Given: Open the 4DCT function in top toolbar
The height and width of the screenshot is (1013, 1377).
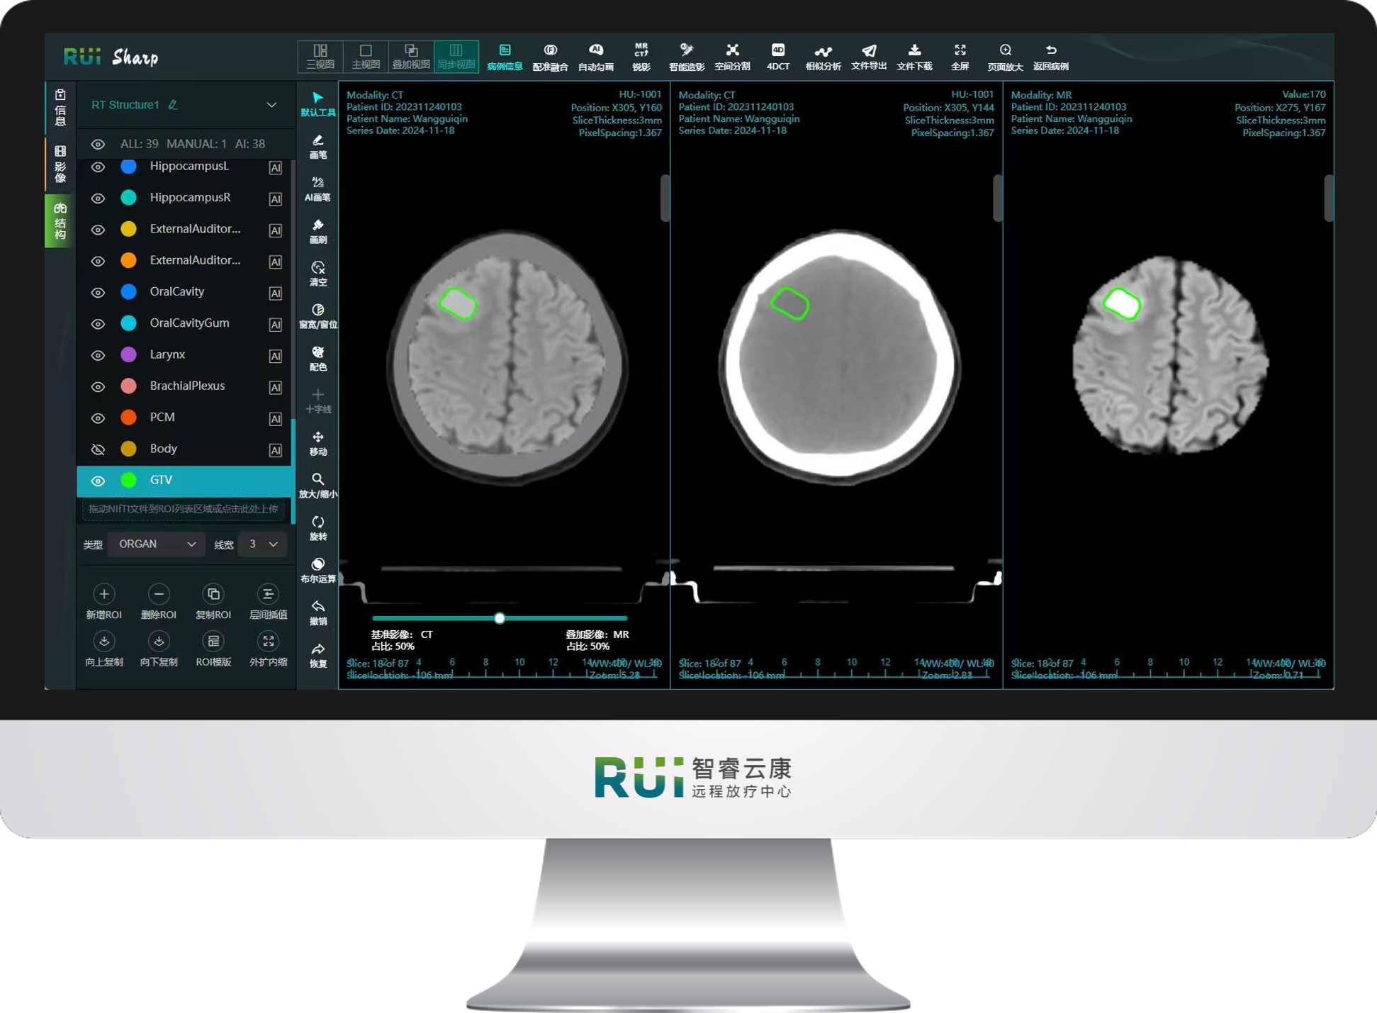Looking at the screenshot, I should (777, 56).
